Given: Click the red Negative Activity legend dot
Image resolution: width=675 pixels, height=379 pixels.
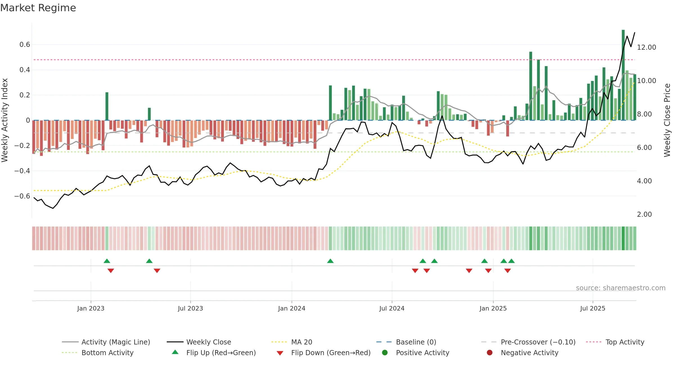Looking at the screenshot, I should click(x=490, y=352).
